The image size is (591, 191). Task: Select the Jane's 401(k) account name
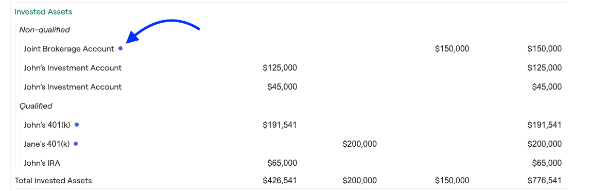(47, 144)
